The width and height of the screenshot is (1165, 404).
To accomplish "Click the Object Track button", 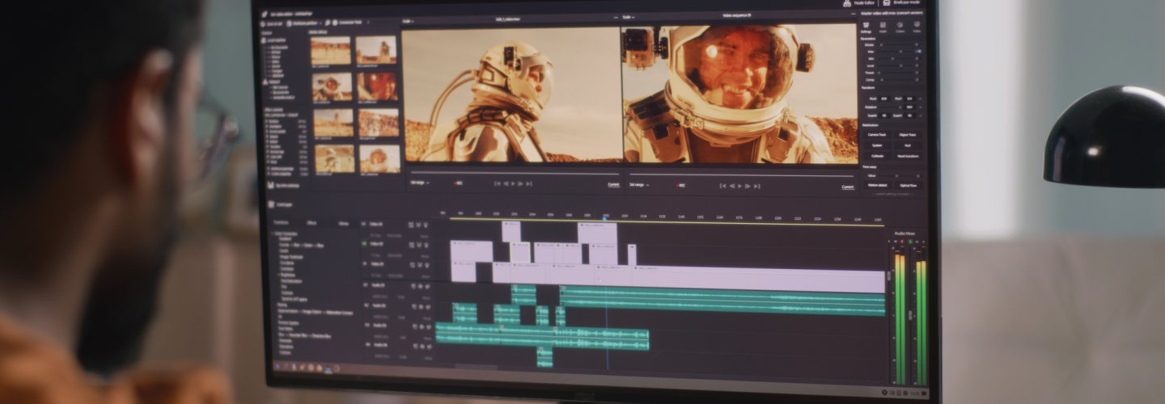I will 907,134.
